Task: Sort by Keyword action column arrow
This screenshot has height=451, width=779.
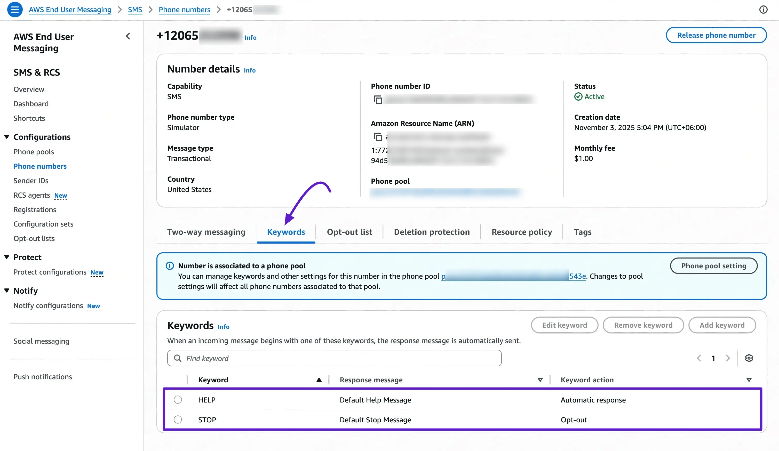Action: (749, 380)
